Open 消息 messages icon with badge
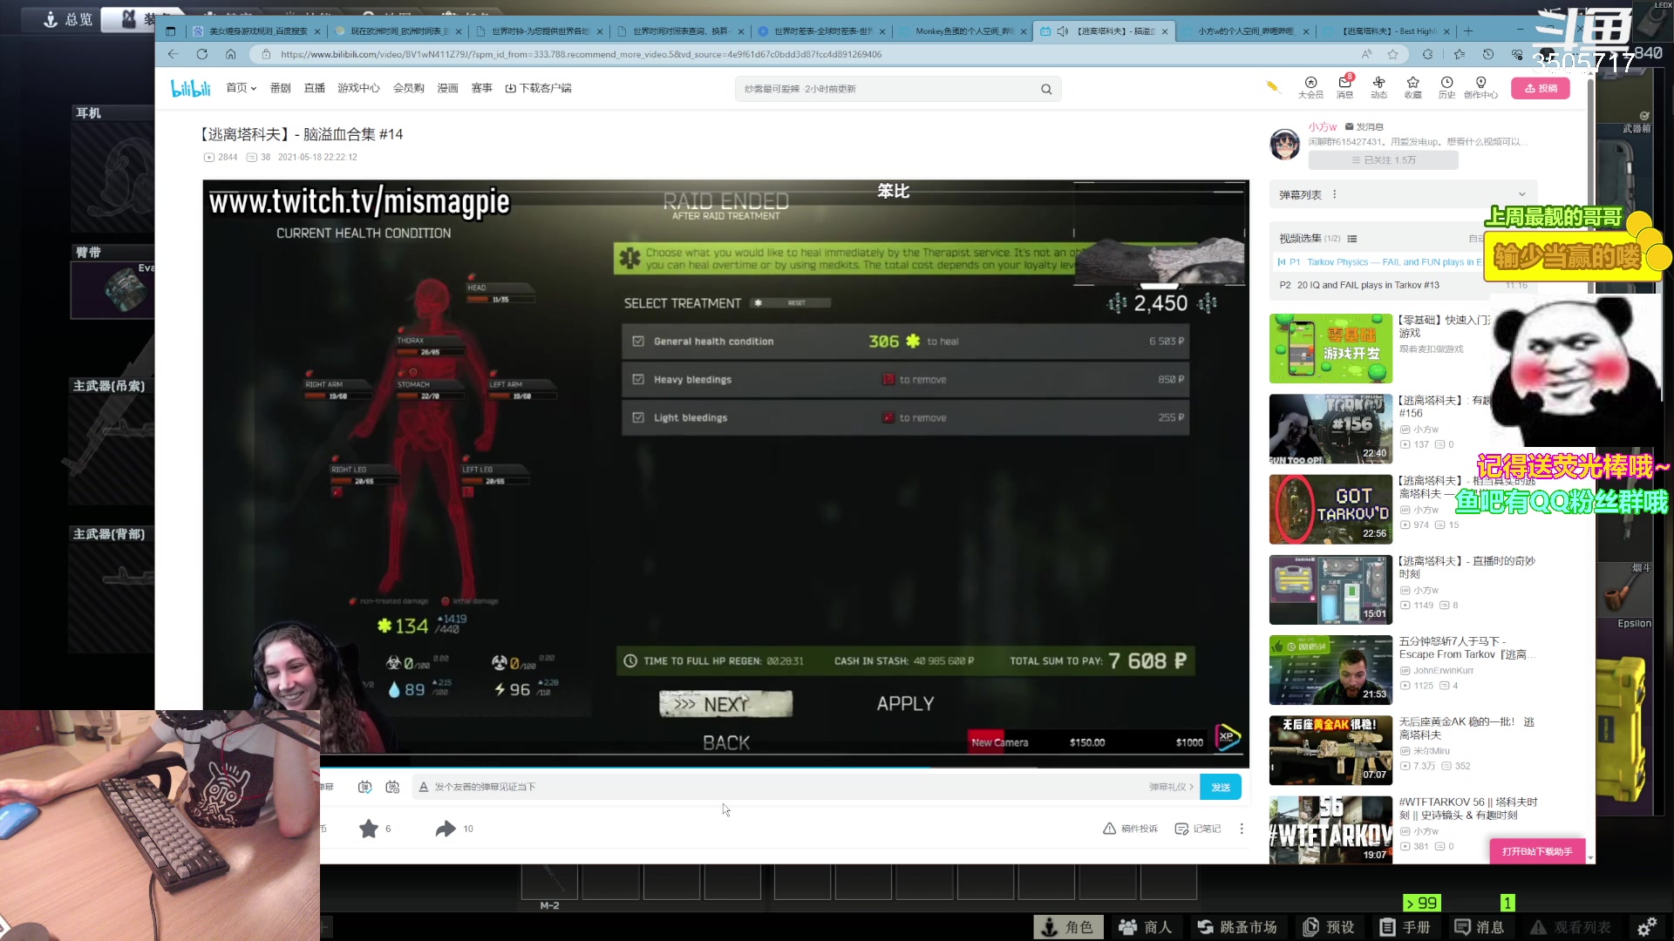The image size is (1674, 941). point(1344,87)
